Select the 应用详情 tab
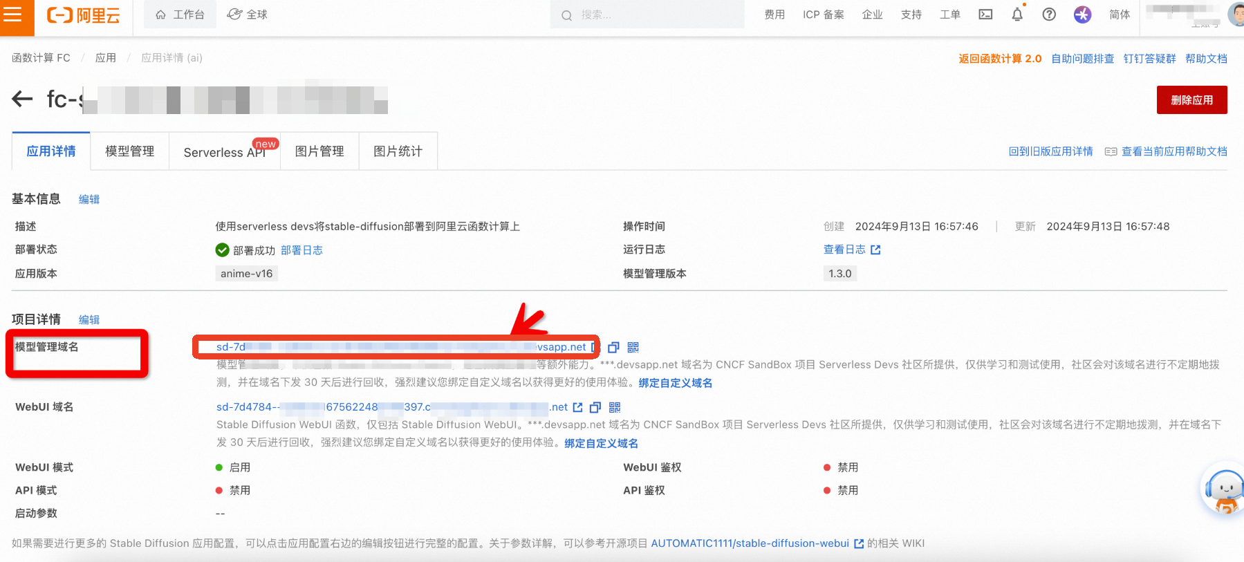 51,151
